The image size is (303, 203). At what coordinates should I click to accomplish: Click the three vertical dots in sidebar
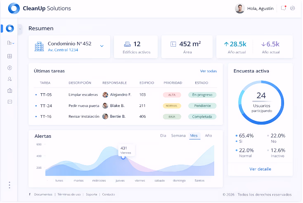(x=9, y=185)
